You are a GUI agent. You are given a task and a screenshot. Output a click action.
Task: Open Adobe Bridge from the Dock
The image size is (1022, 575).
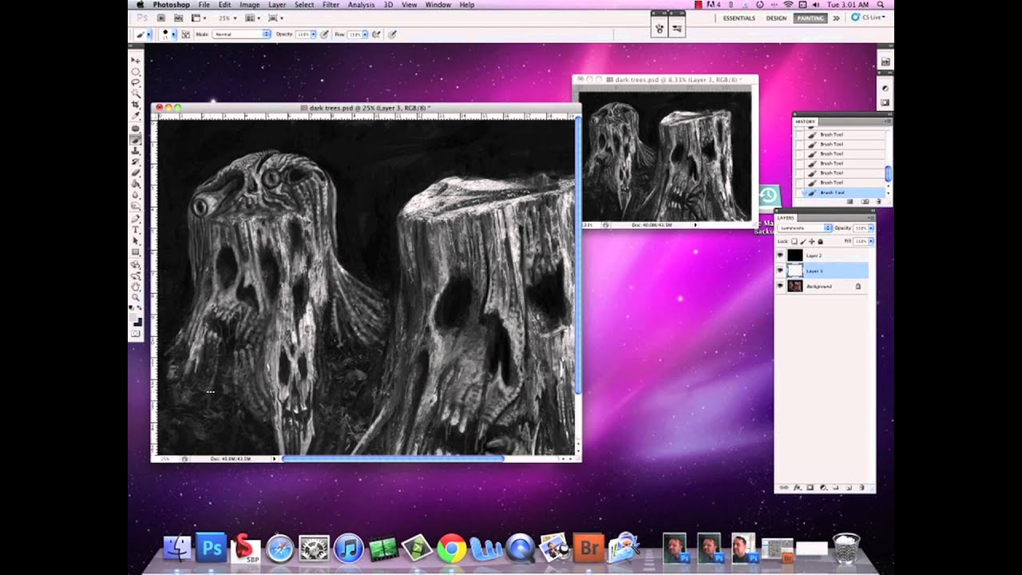tap(590, 548)
